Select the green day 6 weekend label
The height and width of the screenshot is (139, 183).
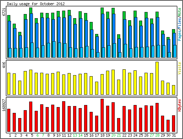(37, 135)
